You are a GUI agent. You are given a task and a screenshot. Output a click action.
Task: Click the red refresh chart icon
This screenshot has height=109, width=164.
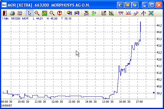(x=60, y=13)
